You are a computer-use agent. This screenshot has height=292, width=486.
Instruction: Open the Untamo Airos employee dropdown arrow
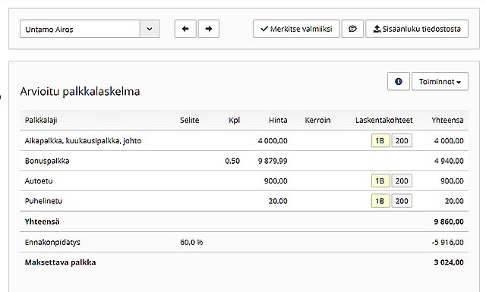click(150, 29)
